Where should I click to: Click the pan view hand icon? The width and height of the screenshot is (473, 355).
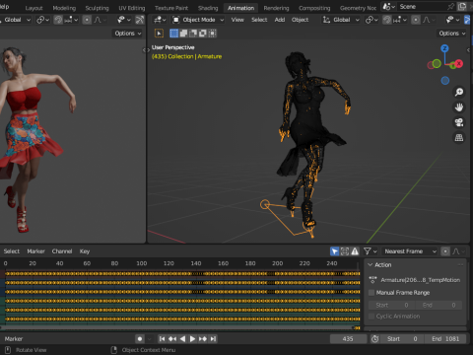point(459,107)
